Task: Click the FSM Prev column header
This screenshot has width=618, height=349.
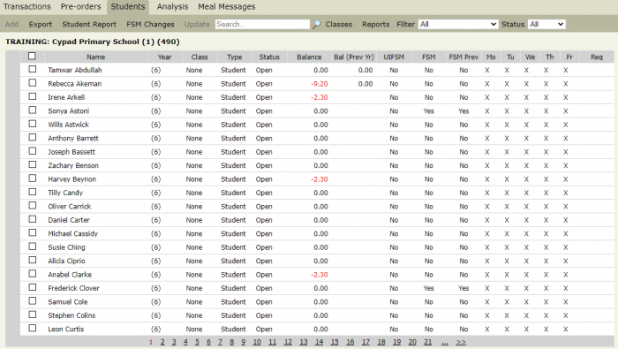Action: (463, 57)
